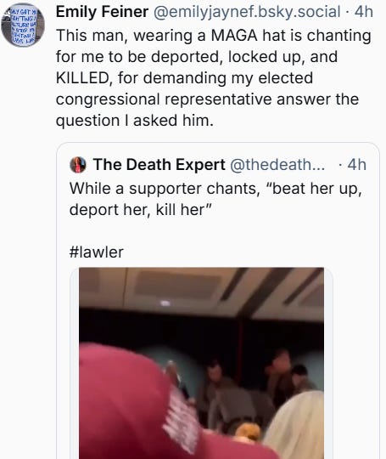The width and height of the screenshot is (386, 459).
Task: Click the Emily Feiner display name
Action: [102, 12]
